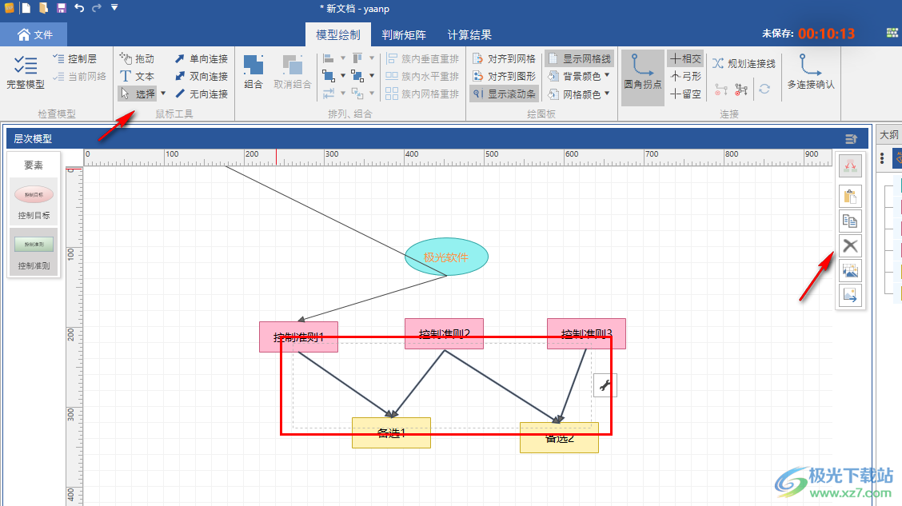Image resolution: width=902 pixels, height=506 pixels.
Task: Select the 控制准则2 node
Action: (x=444, y=333)
